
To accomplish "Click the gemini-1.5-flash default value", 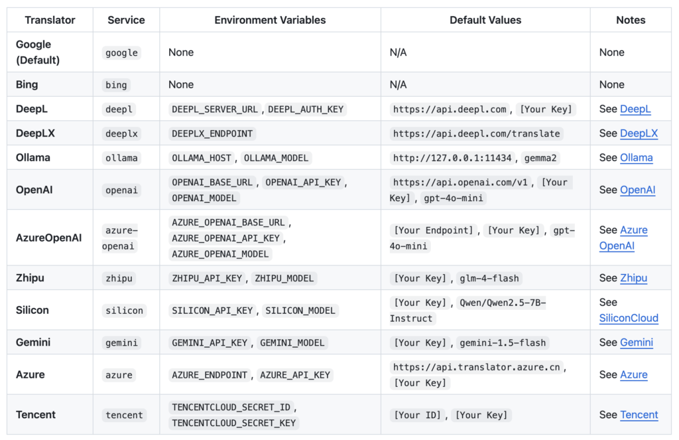I will click(x=503, y=342).
